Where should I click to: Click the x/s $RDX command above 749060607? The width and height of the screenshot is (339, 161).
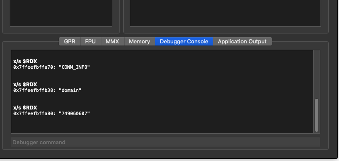(25, 108)
